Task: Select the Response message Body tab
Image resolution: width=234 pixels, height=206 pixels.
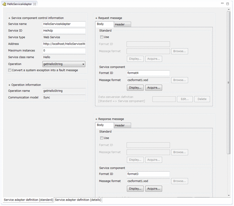Action: [104, 125]
